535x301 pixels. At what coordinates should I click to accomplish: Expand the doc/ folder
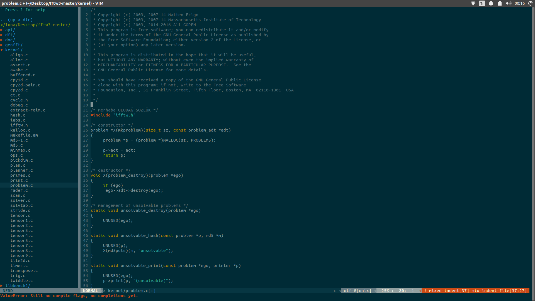10,40
